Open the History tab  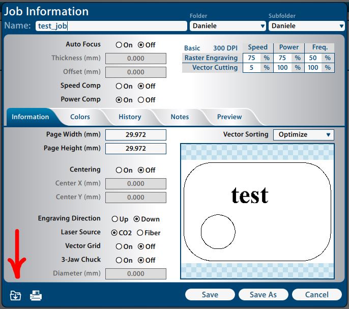tap(130, 117)
